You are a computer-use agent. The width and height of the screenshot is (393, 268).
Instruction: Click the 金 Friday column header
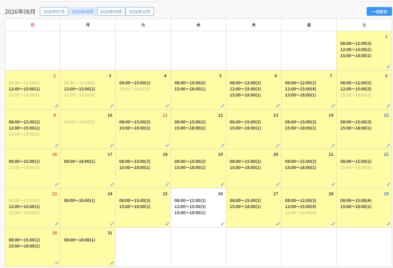tap(309, 25)
